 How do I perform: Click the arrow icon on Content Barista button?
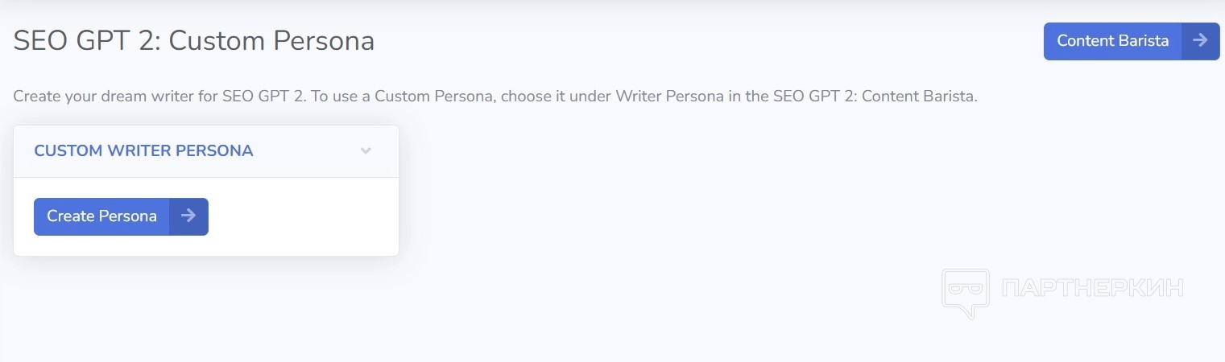tap(1200, 41)
